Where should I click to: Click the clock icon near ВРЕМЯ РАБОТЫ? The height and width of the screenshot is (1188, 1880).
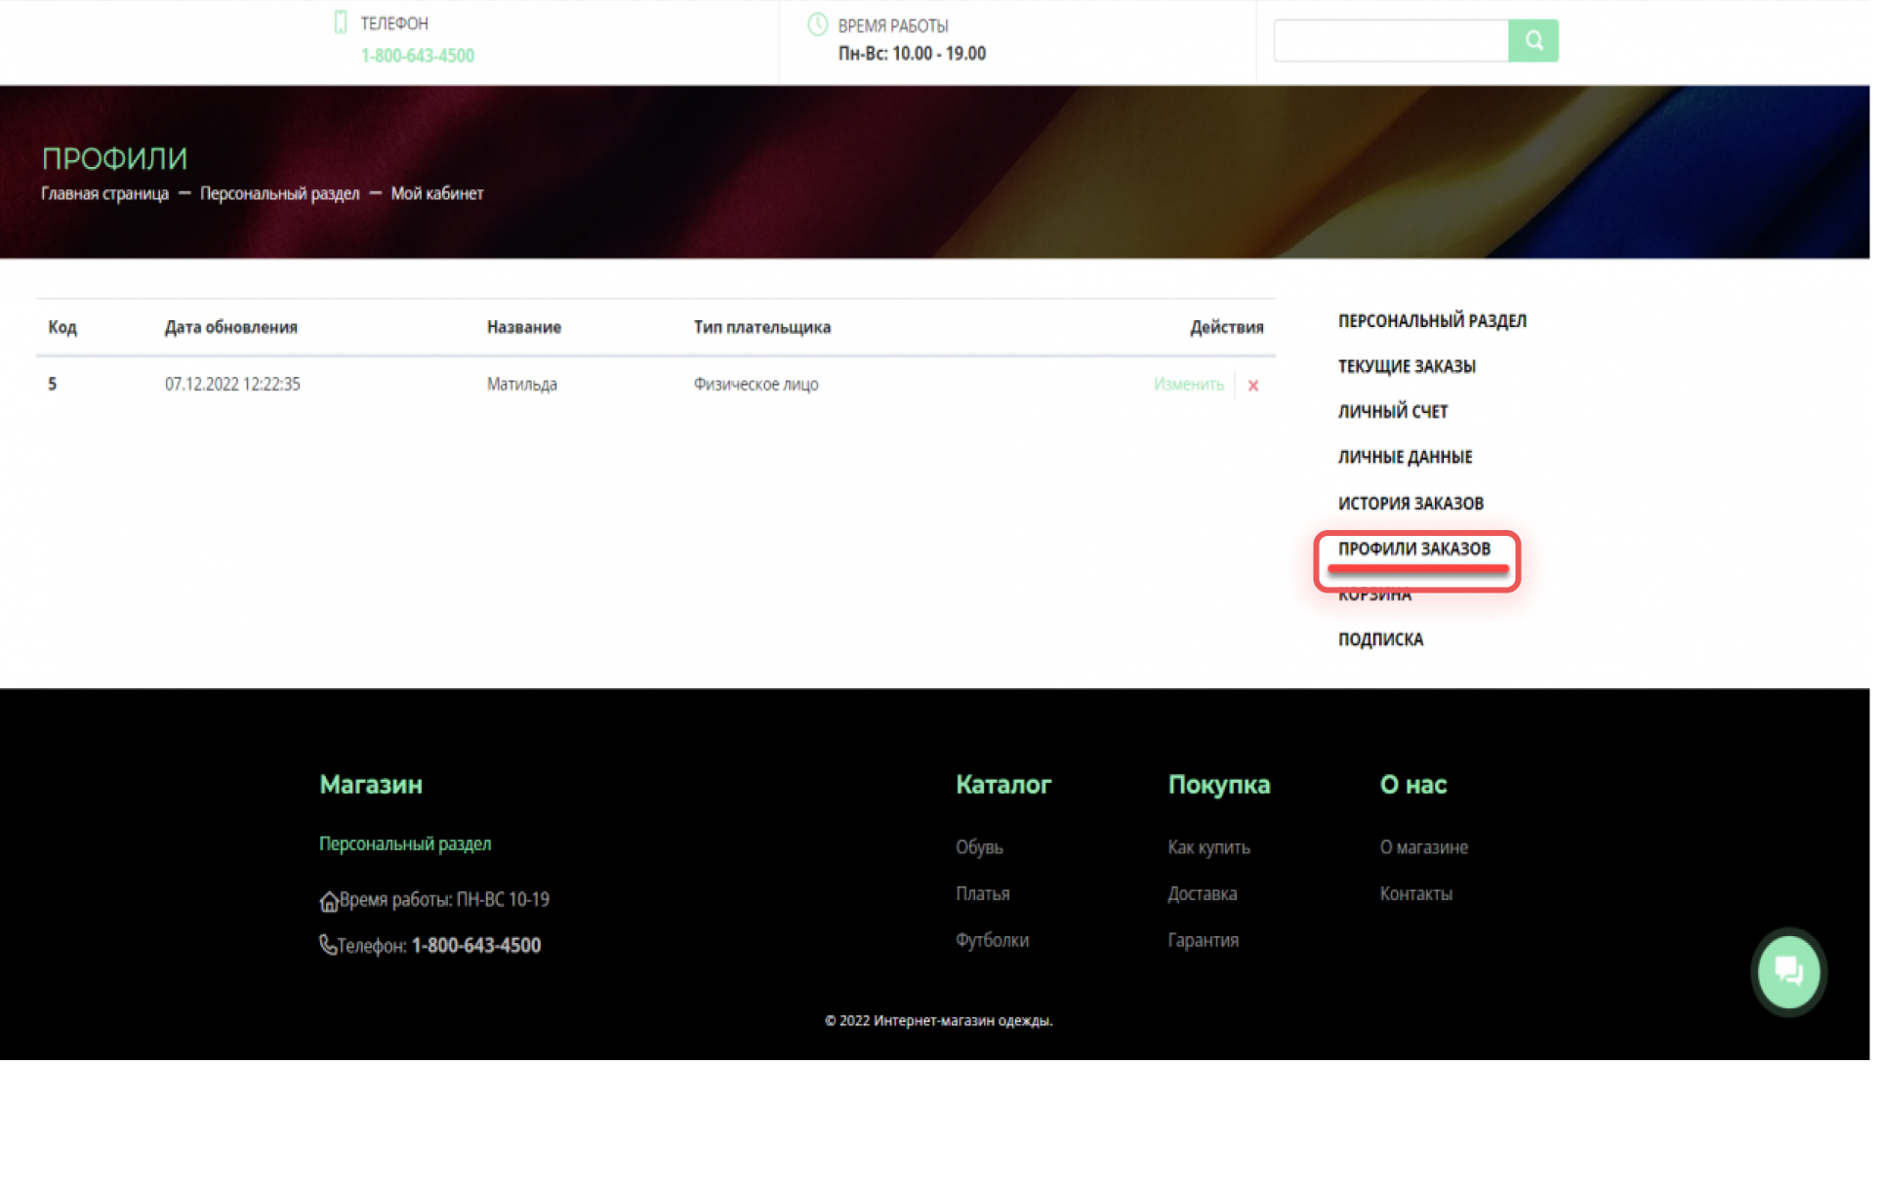click(x=818, y=24)
